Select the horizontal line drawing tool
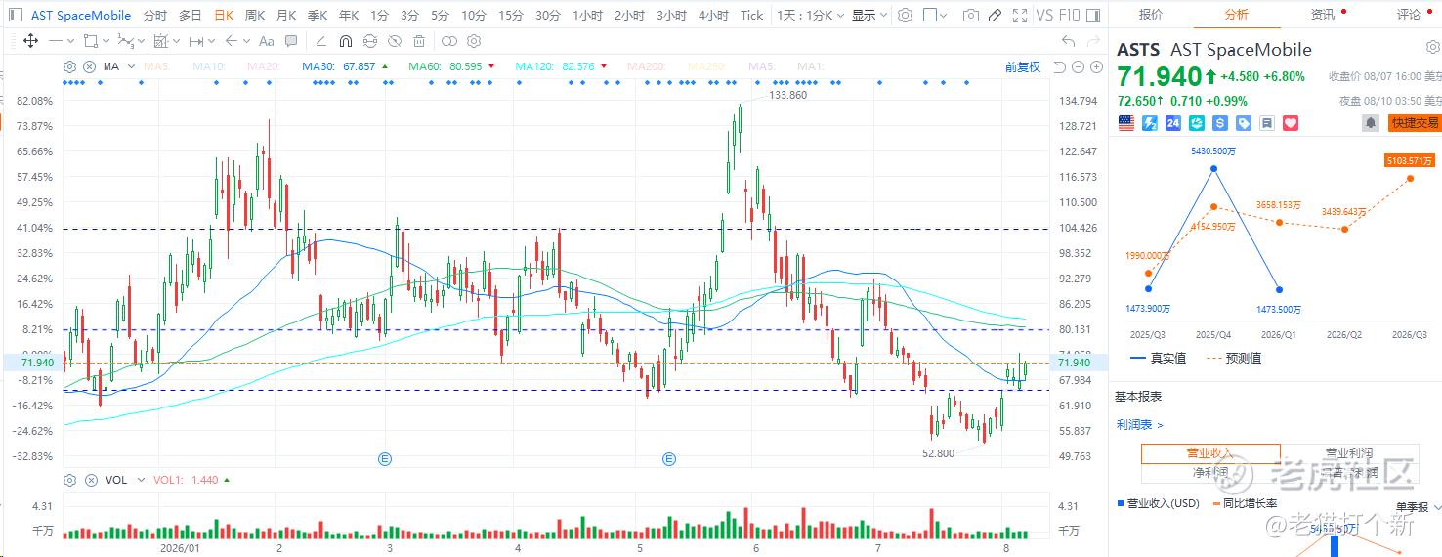 click(56, 41)
